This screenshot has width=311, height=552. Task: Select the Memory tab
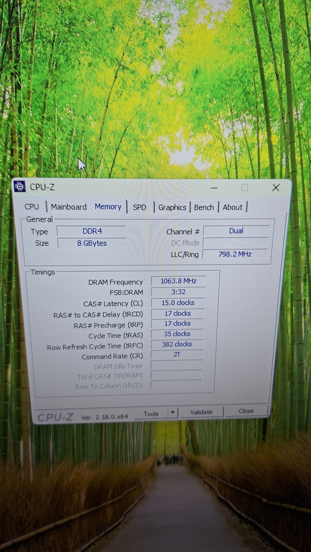(x=108, y=206)
